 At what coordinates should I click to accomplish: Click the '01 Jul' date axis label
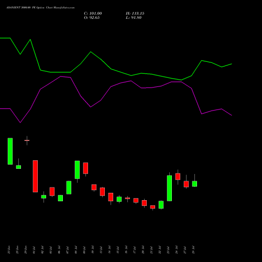point(34,250)
